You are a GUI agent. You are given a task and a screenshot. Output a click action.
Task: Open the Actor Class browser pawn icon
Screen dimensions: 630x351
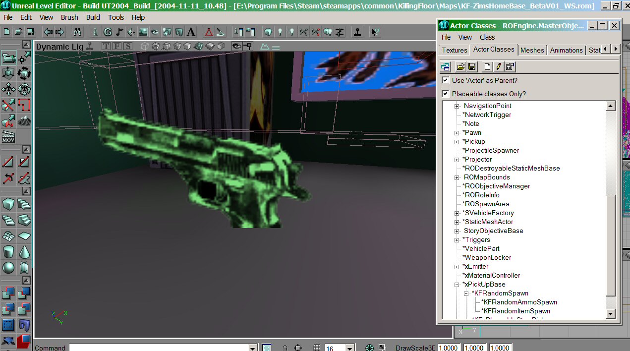pyautogui.click(x=96, y=32)
